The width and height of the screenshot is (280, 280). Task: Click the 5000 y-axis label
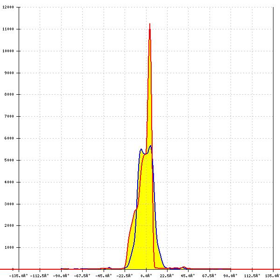pos(9,160)
